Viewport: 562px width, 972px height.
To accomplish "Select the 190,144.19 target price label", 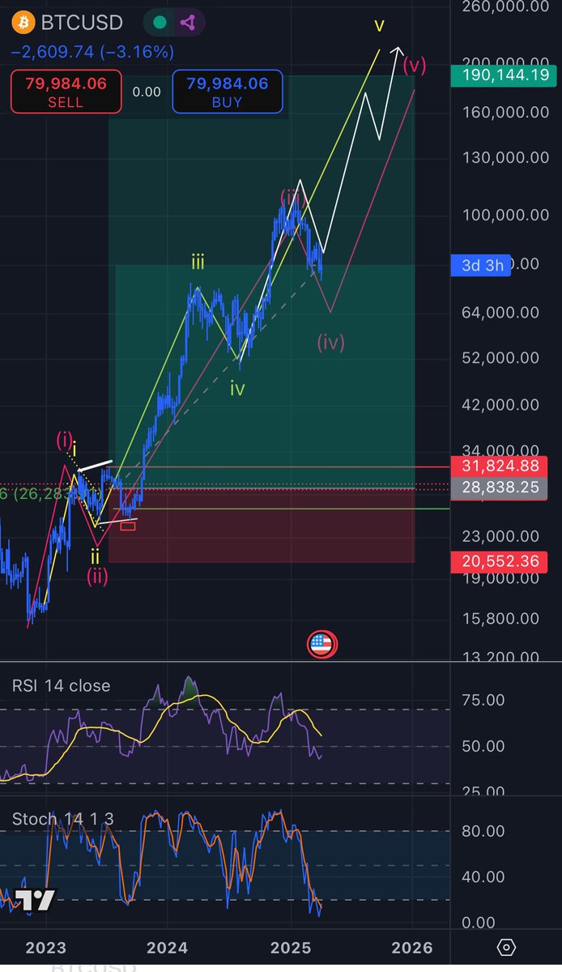I will coord(503,75).
